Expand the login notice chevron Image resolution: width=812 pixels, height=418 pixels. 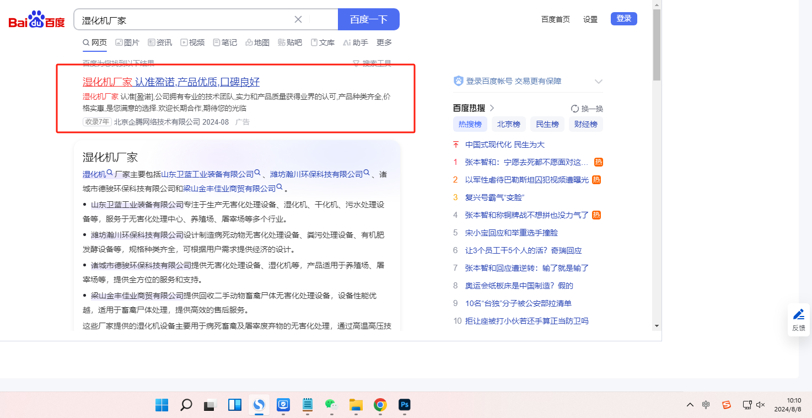coord(599,82)
